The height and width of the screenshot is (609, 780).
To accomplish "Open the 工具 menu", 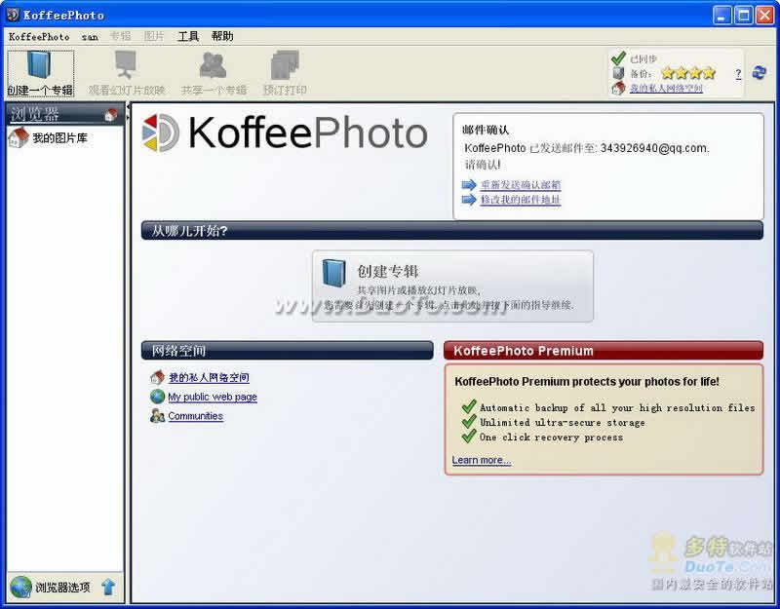I will pyautogui.click(x=188, y=36).
